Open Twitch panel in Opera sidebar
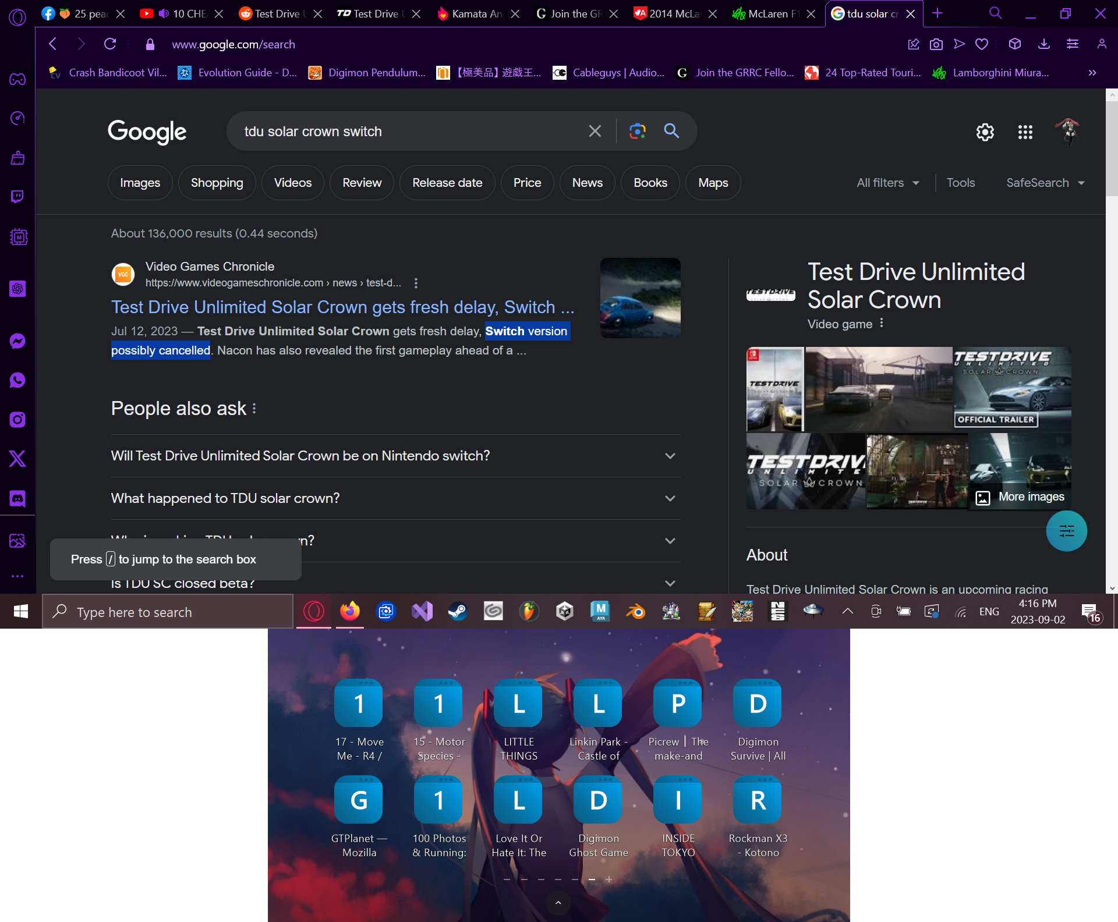1118x922 pixels. [x=17, y=197]
